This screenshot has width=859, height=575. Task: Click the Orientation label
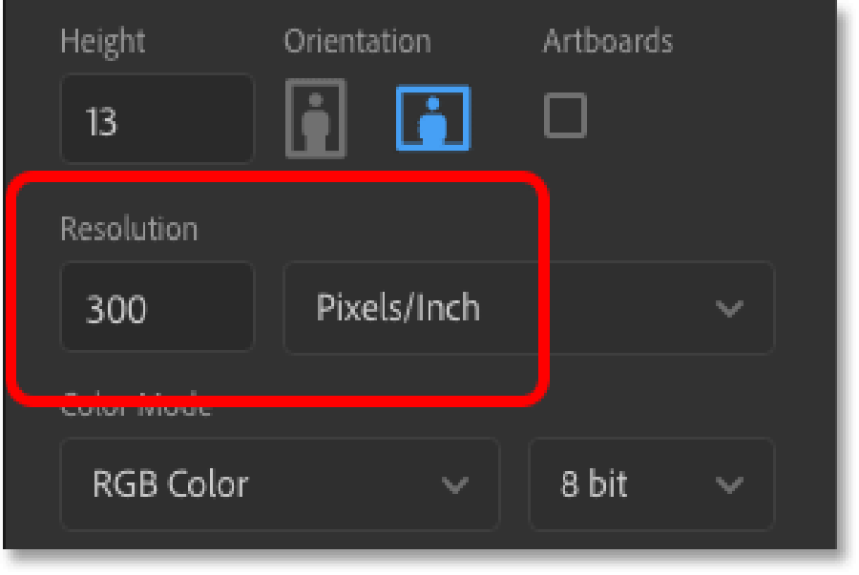357,42
